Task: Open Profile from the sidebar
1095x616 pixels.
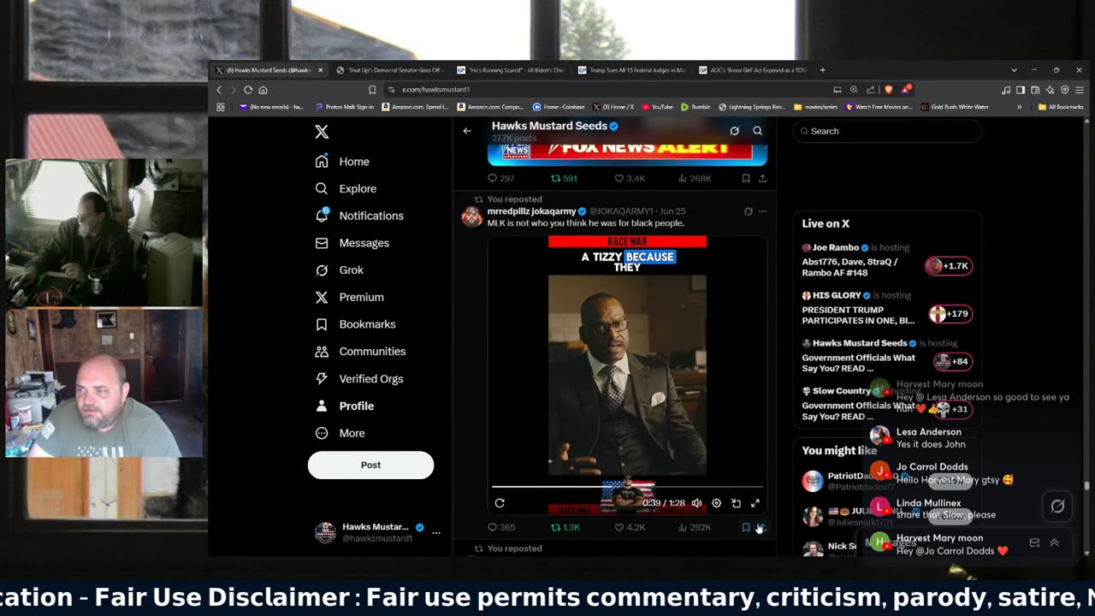Action: pyautogui.click(x=344, y=406)
